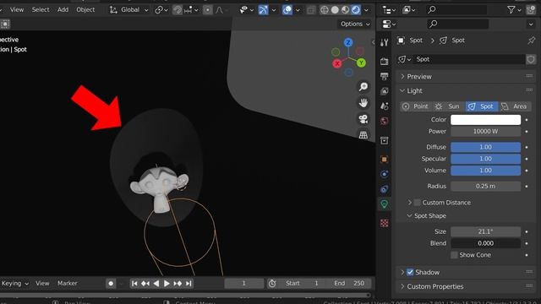The height and width of the screenshot is (304, 541).
Task: Adjust the Diffuse slider
Action: pyautogui.click(x=485, y=147)
